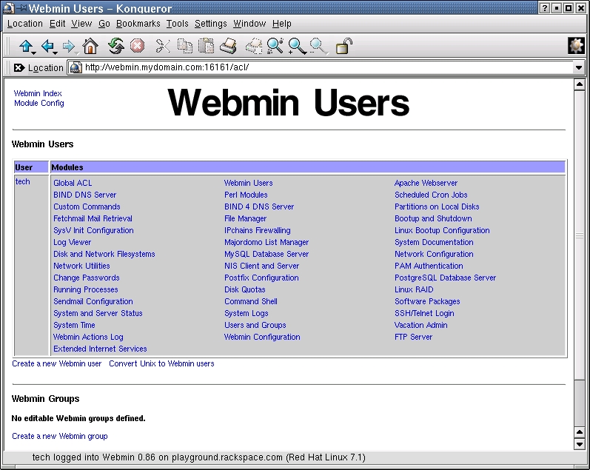Click the 'tech' user link
Screen dimensions: 590x470
pos(23,181)
